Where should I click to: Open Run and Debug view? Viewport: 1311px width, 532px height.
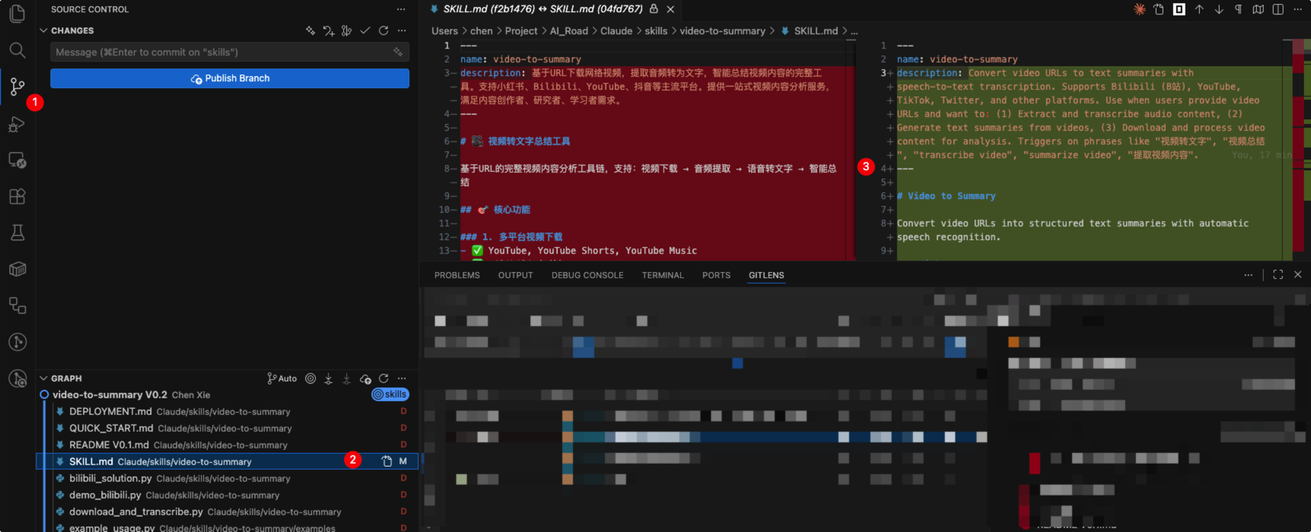pos(17,124)
